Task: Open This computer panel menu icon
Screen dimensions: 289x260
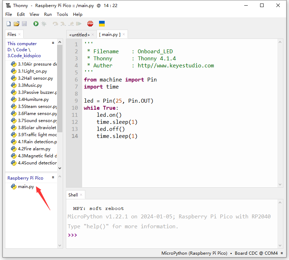Action: point(53,43)
